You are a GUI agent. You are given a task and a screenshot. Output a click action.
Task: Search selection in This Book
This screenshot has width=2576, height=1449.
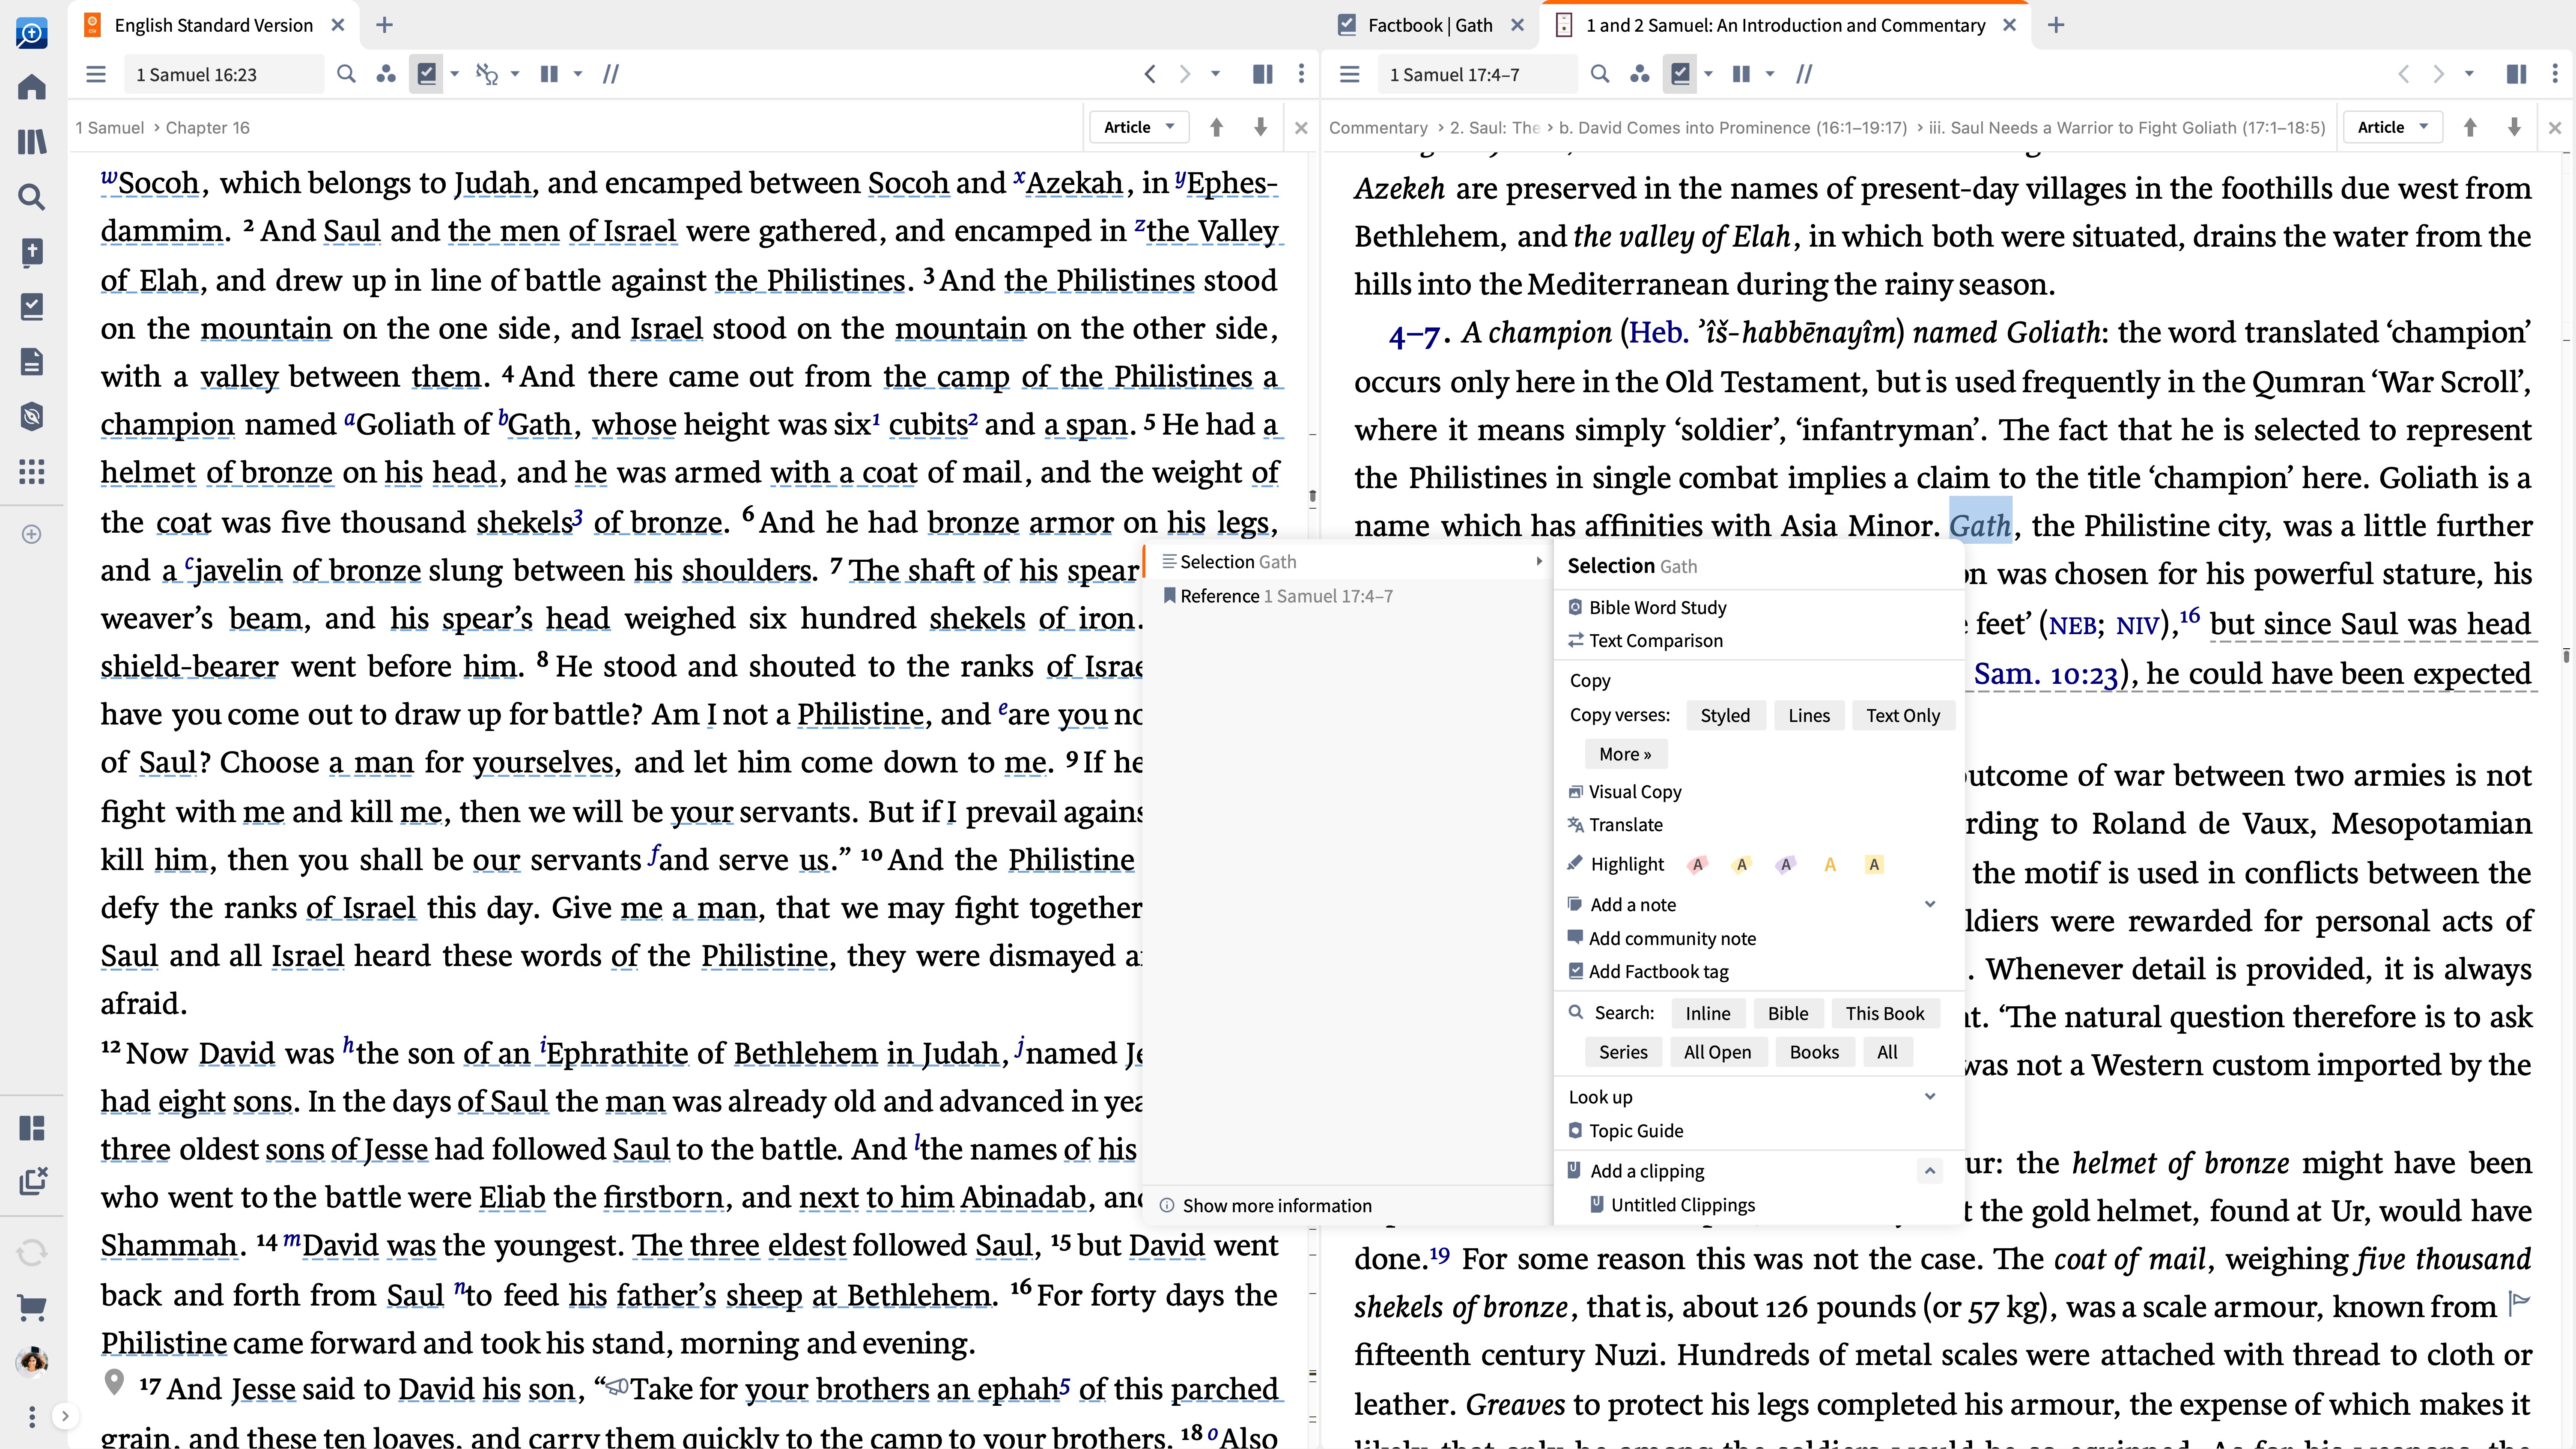[1885, 1013]
